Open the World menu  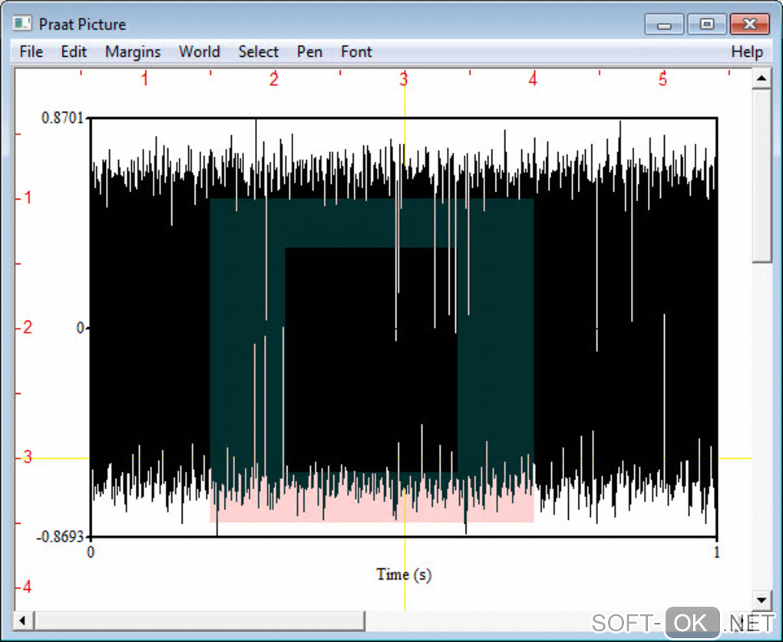(199, 52)
